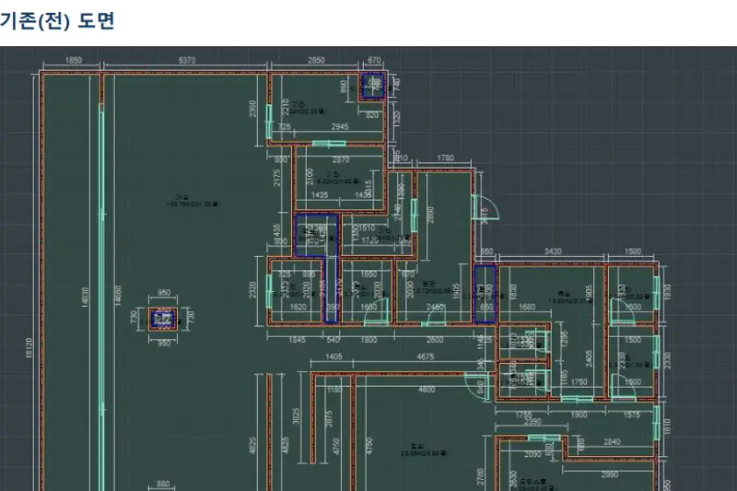Select the 1900 dimension label
The height and width of the screenshot is (491, 737).
point(579,415)
